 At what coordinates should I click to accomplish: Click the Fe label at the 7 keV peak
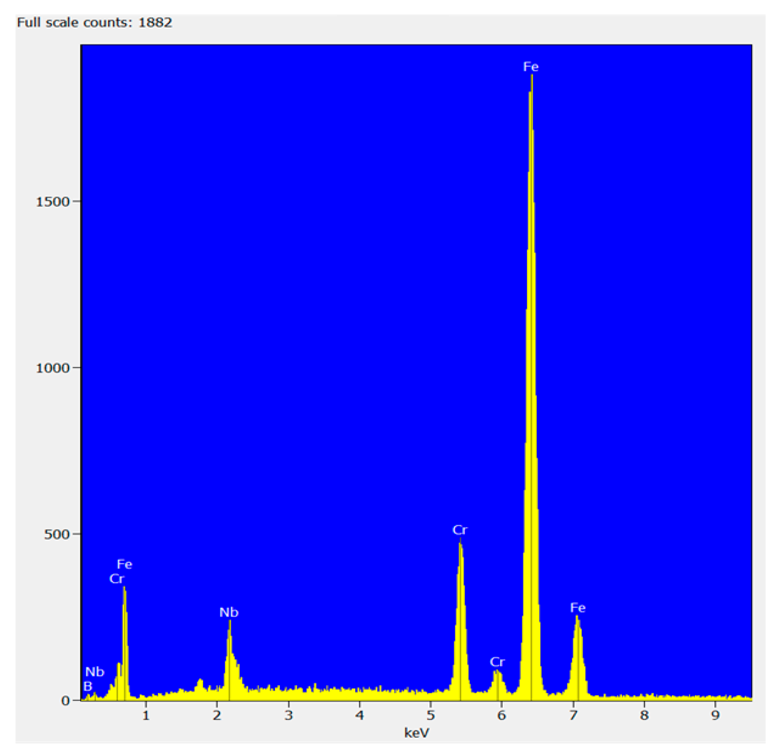pos(578,607)
